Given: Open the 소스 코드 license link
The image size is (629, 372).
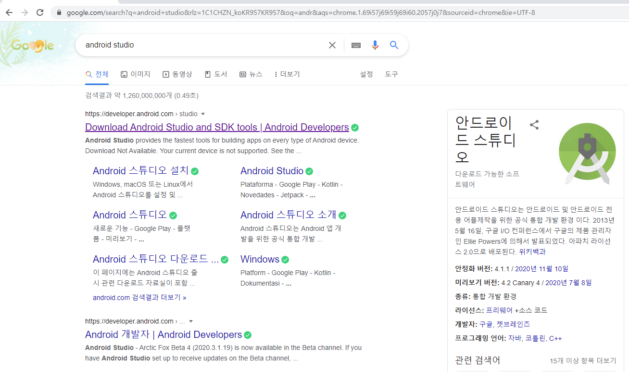Looking at the screenshot, I should [533, 311].
